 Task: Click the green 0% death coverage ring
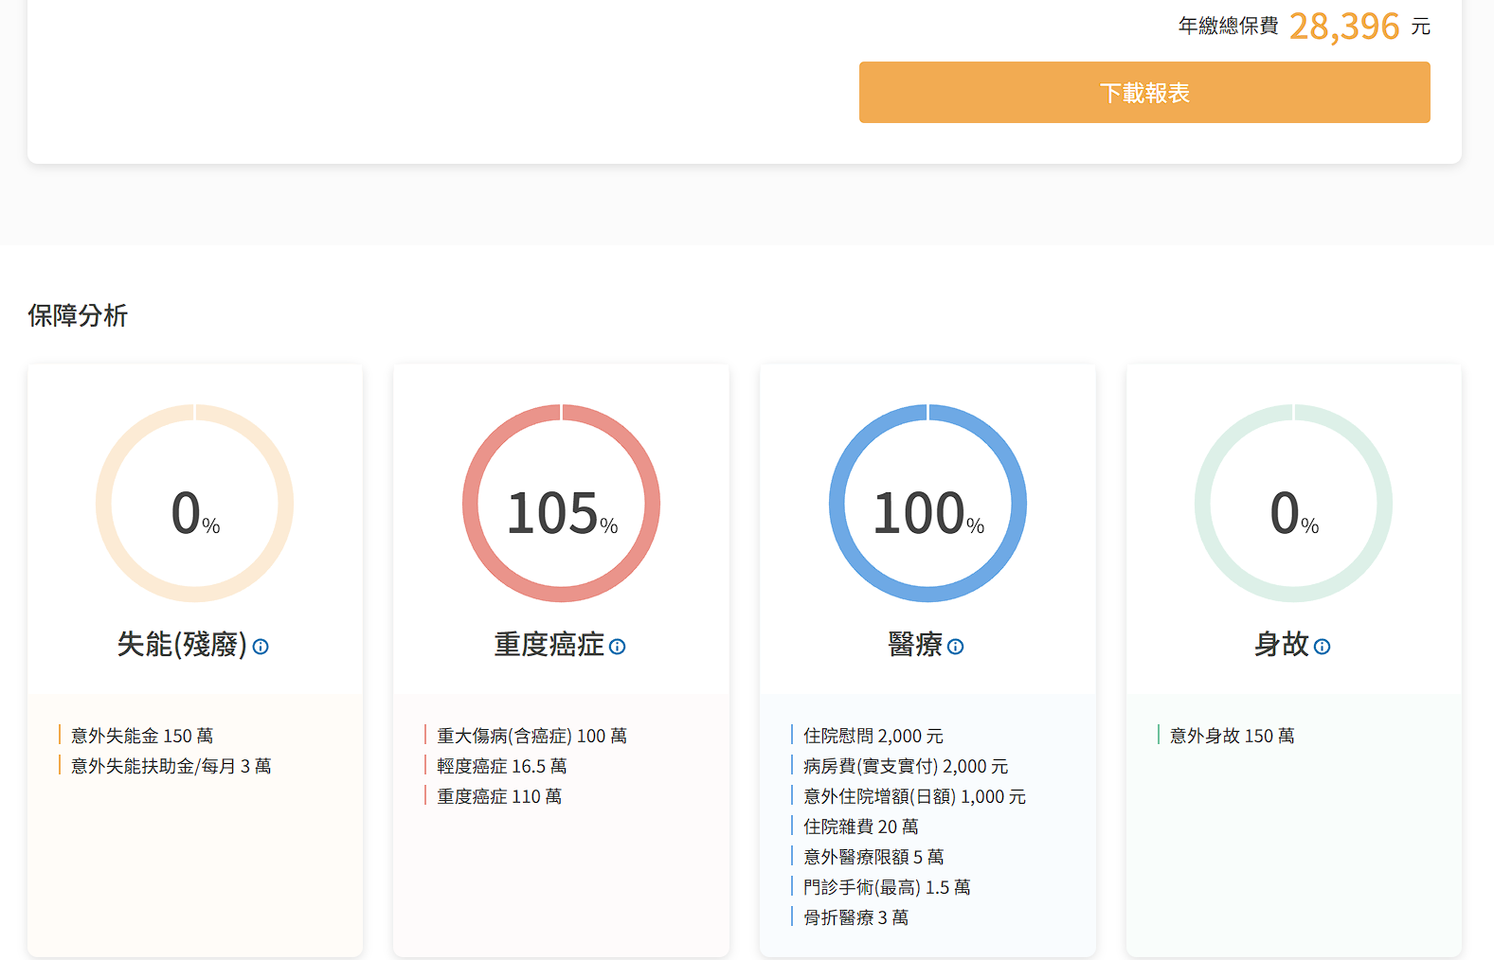coord(1293,504)
